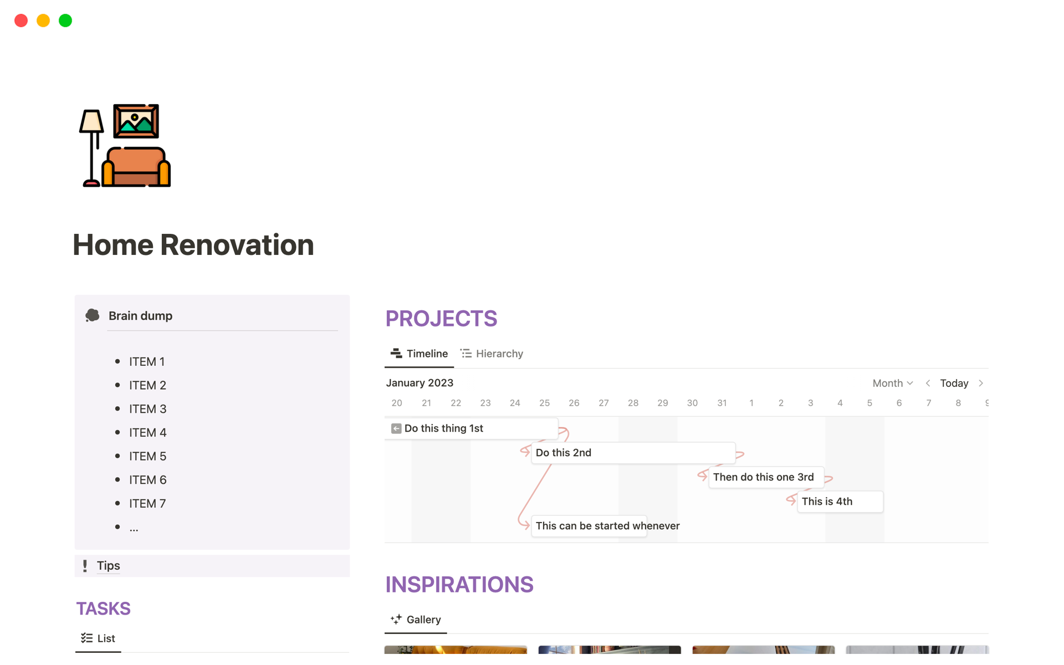Screen dimensions: 1064x665
Task: Click the Tips exclamation mark icon
Action: point(85,566)
